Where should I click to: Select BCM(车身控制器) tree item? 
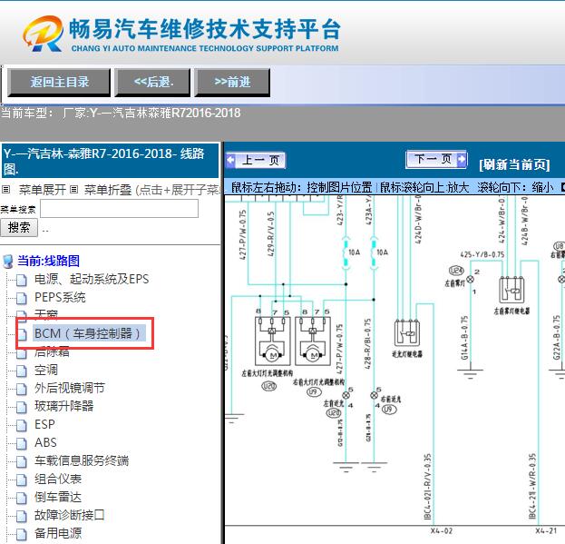pyautogui.click(x=88, y=333)
